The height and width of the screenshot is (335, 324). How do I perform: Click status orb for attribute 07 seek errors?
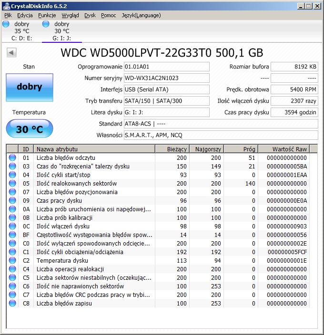pyautogui.click(x=12, y=192)
